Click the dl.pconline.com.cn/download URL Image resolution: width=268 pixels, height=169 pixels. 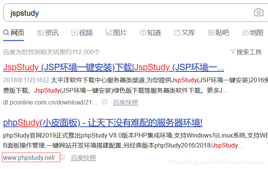(x=50, y=103)
